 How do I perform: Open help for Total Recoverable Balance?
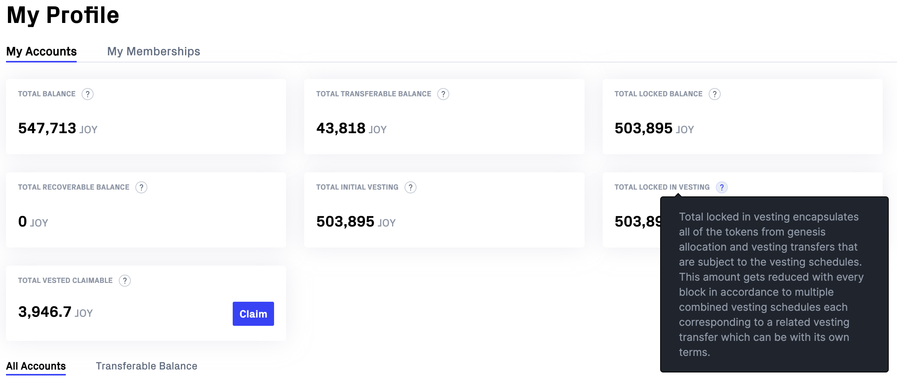142,187
